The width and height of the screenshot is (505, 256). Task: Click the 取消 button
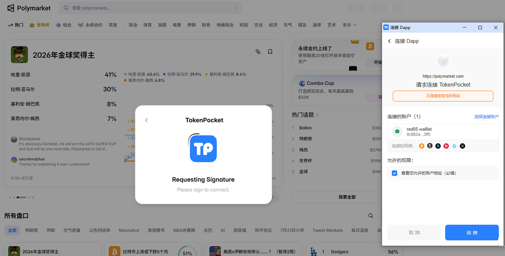(414, 232)
